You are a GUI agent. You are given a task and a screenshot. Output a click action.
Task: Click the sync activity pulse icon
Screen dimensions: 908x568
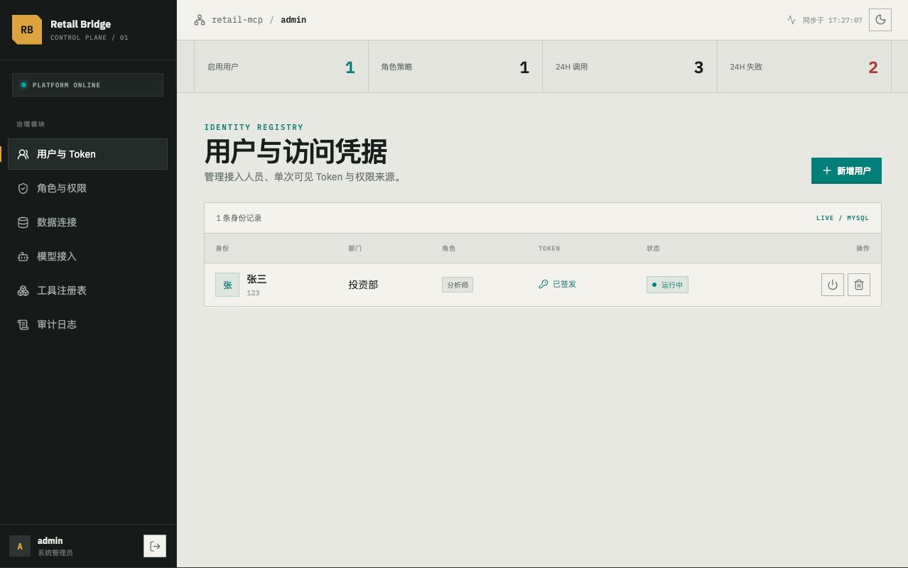[791, 20]
